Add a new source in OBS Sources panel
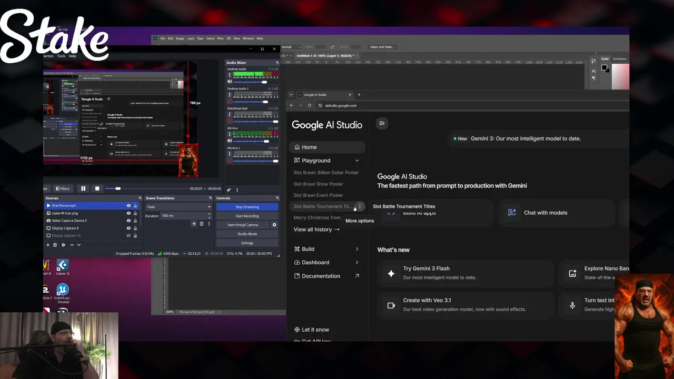Image resolution: width=674 pixels, height=379 pixels. pos(48,245)
